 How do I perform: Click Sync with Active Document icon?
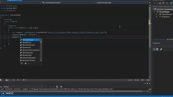171,3
